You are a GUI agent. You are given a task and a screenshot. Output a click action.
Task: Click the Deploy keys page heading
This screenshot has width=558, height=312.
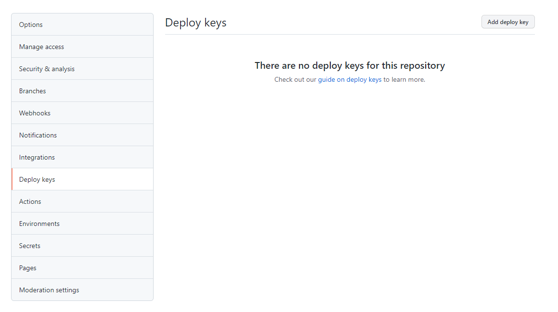point(195,23)
